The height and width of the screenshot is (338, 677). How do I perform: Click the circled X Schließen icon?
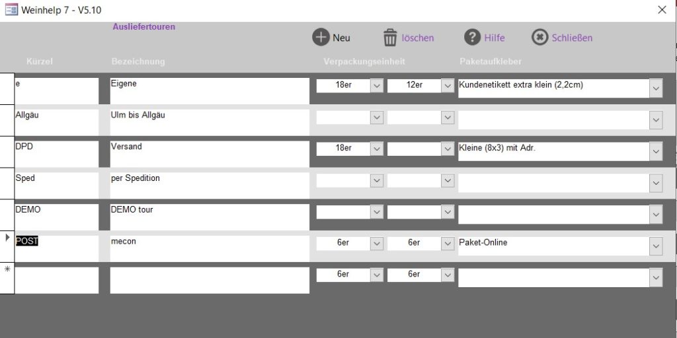[539, 38]
